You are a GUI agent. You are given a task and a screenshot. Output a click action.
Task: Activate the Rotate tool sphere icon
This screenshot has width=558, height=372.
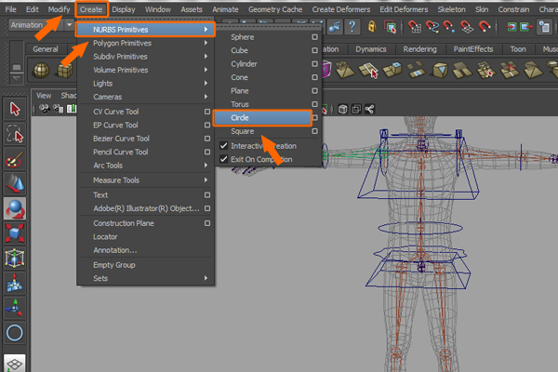click(x=15, y=208)
